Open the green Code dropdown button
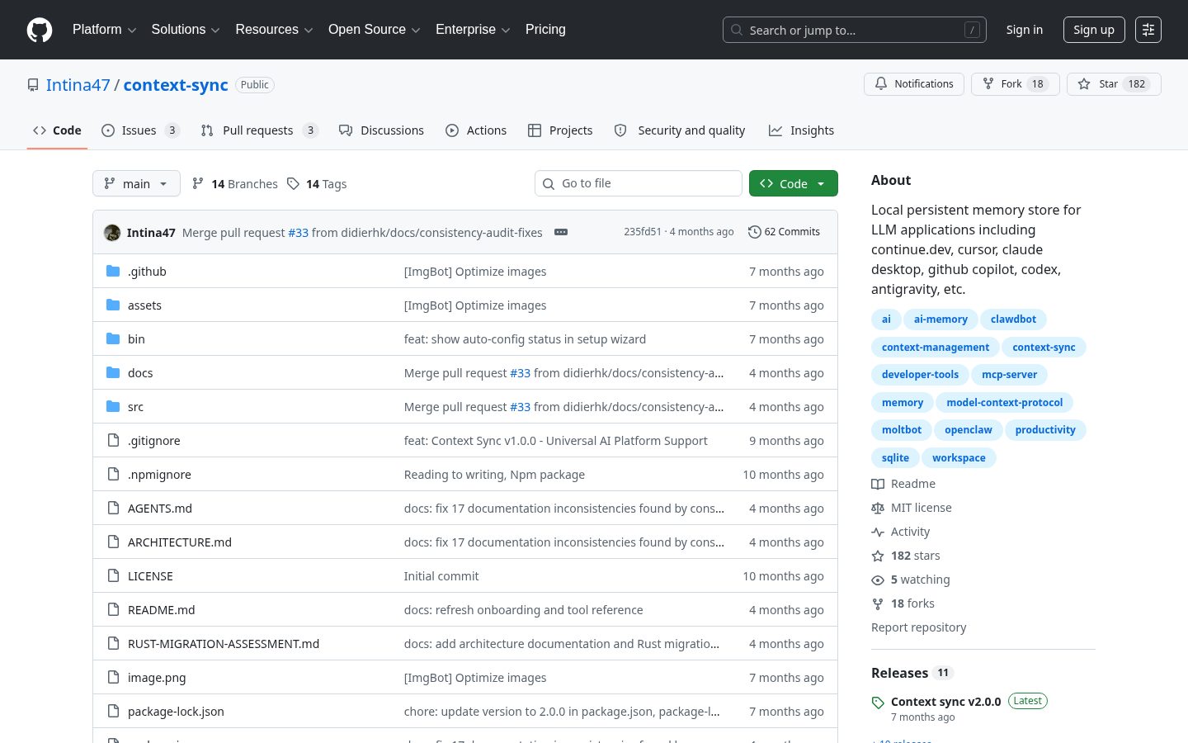The width and height of the screenshot is (1188, 743). (x=794, y=183)
